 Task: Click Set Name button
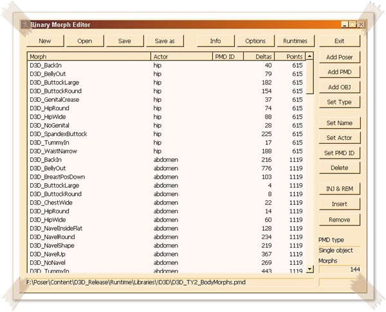point(340,123)
